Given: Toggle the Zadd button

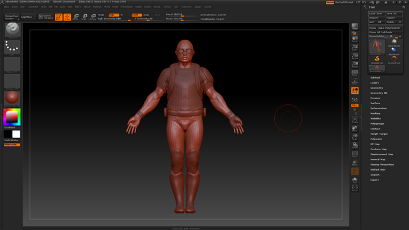Looking at the screenshot, I should [136, 15].
